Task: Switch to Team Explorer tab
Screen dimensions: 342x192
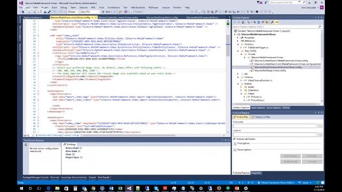Action: [258, 108]
